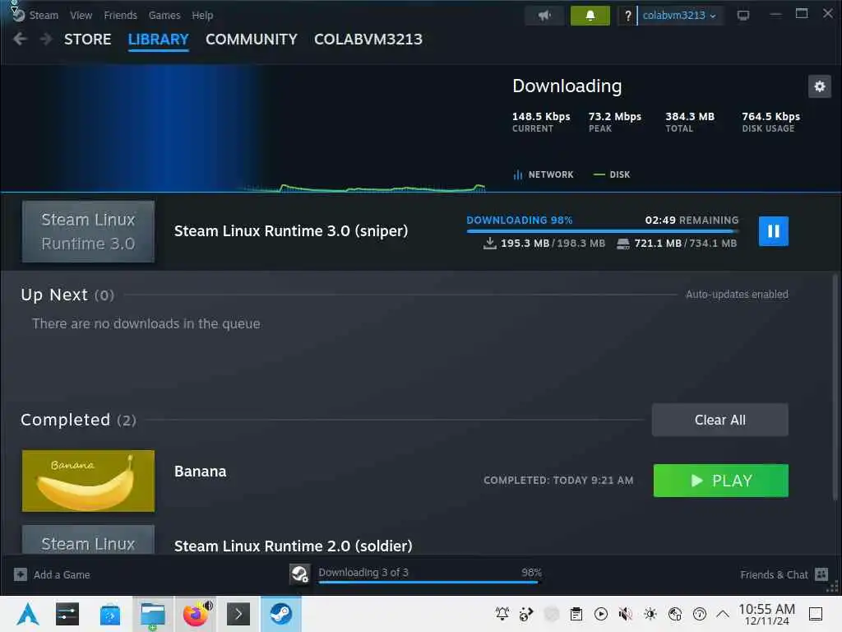Open the file manager taskbar icon

coord(152,614)
